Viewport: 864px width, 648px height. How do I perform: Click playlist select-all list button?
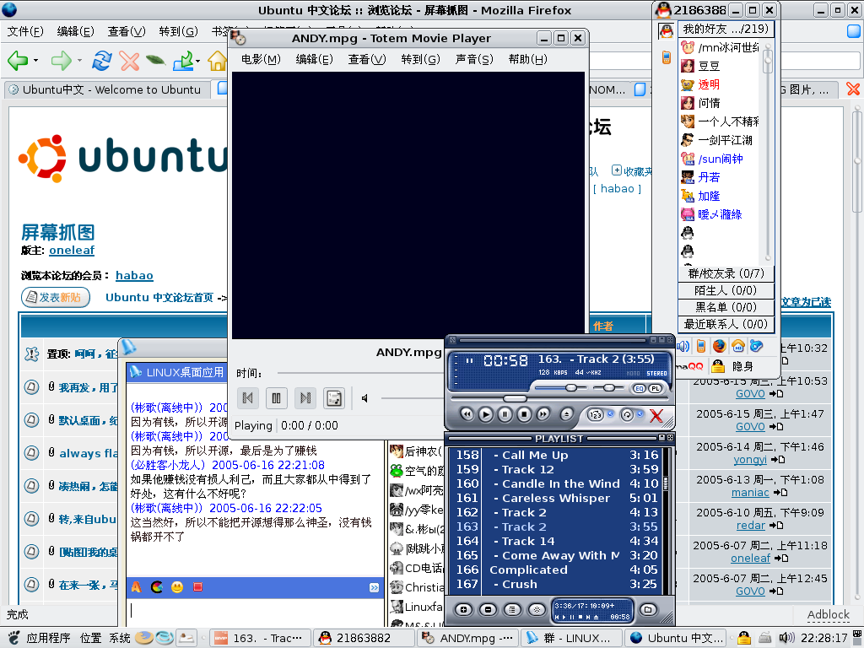click(x=512, y=609)
